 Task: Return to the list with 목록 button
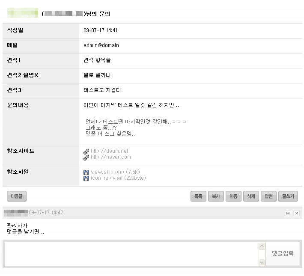tap(198, 196)
